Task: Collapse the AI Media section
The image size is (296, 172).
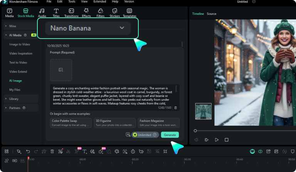Action: [x=21, y=35]
